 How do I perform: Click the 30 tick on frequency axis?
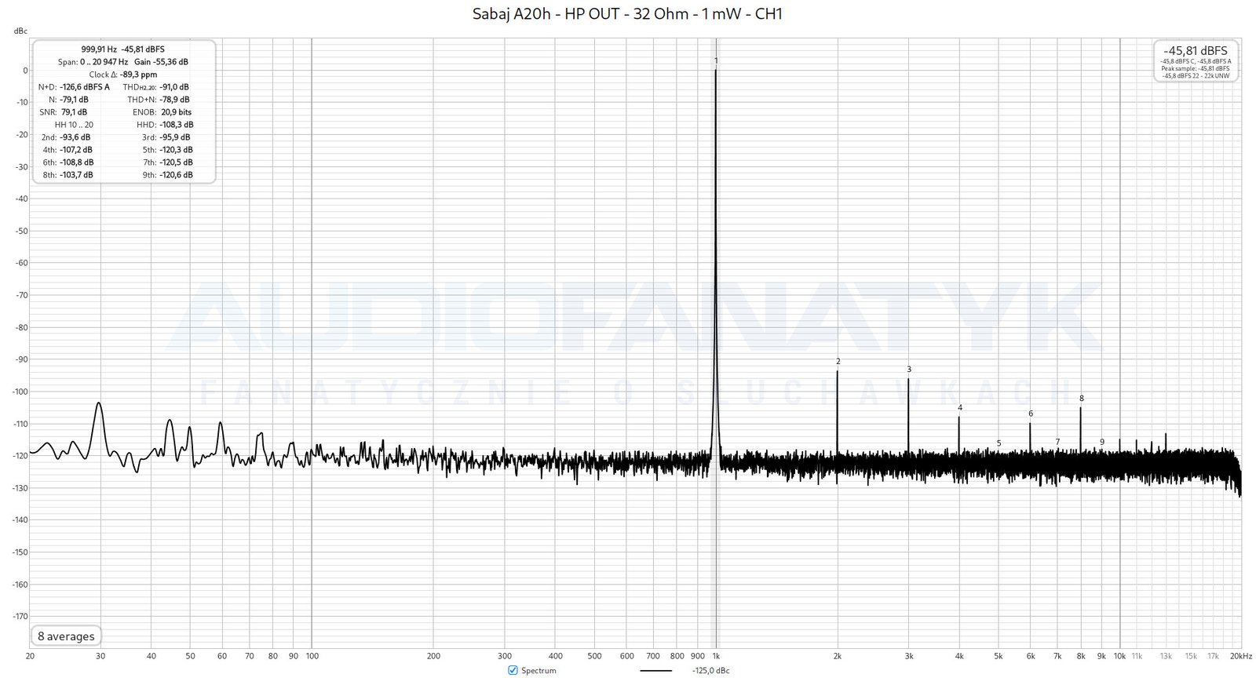click(x=100, y=656)
